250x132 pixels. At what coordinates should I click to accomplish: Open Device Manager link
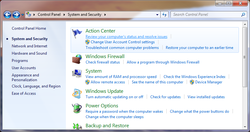(x=209, y=82)
